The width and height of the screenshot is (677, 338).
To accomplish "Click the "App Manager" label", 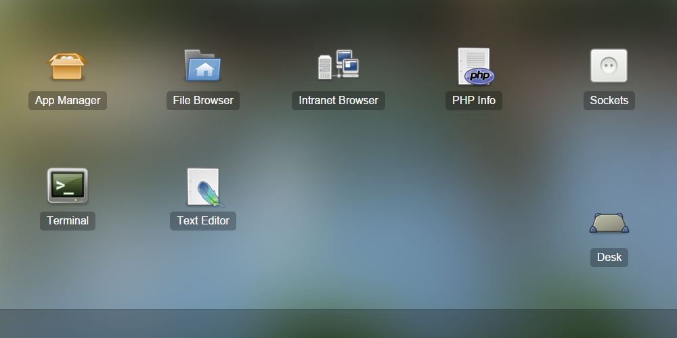I will (67, 101).
